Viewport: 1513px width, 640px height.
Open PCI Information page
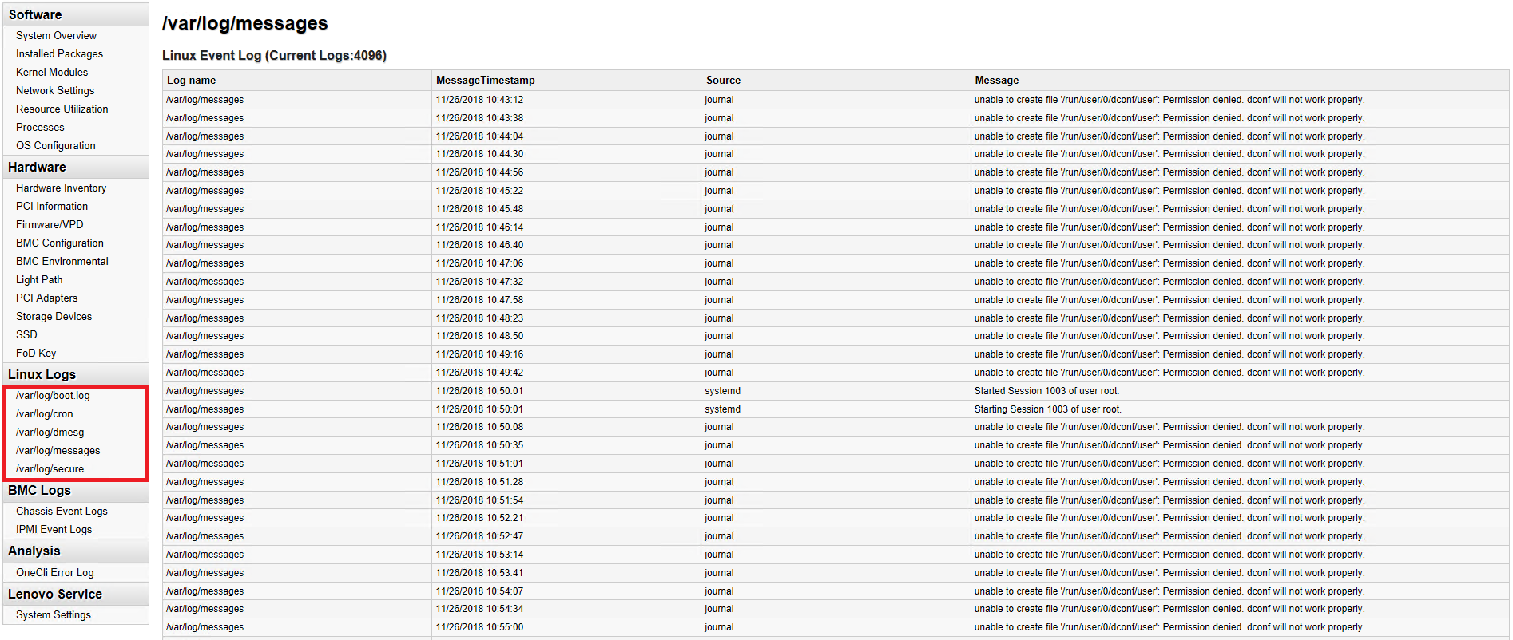(x=52, y=206)
